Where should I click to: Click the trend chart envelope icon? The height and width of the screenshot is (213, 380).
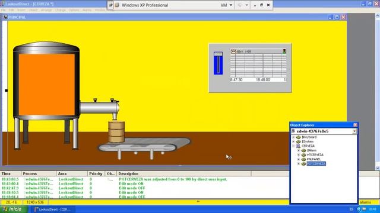(x=233, y=51)
